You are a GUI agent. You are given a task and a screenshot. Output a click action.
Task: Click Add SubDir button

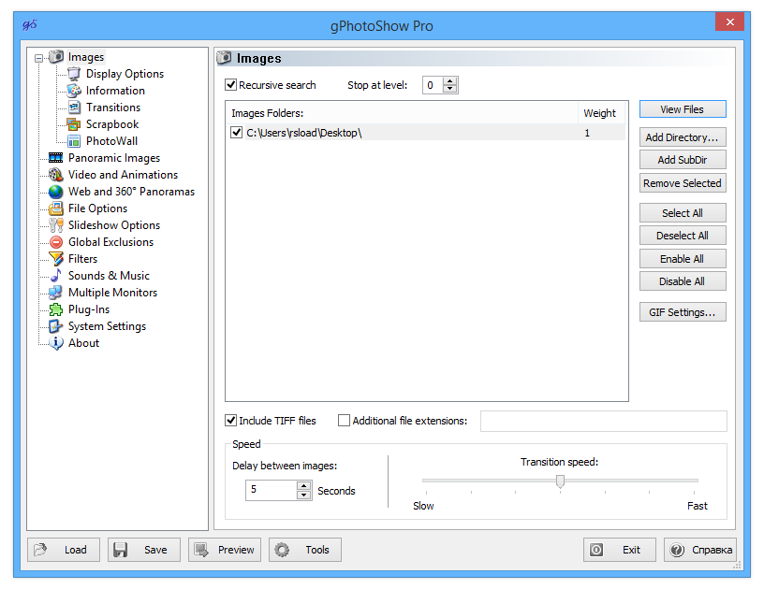[x=683, y=160]
